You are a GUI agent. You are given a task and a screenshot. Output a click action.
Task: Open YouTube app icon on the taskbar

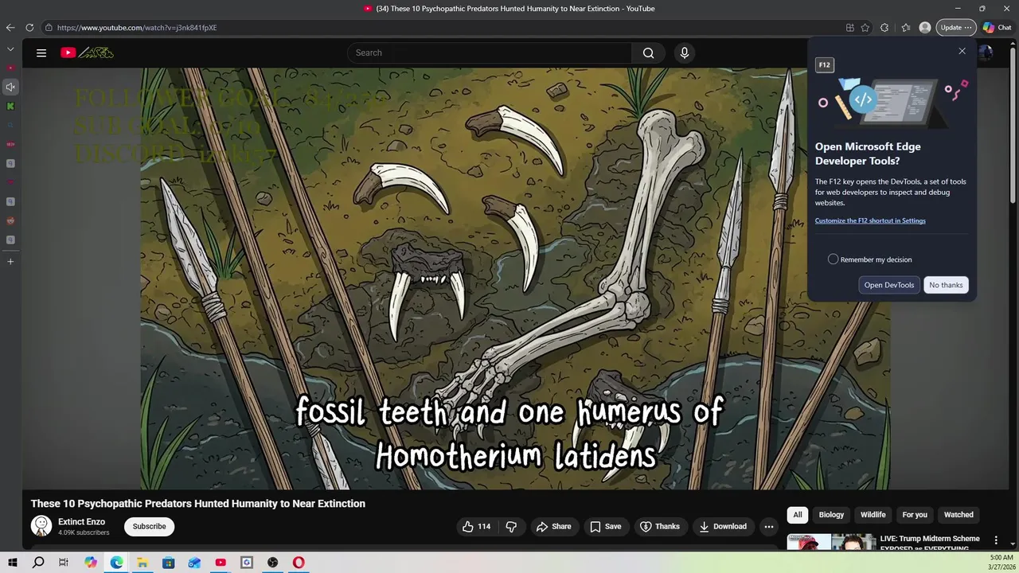(221, 563)
